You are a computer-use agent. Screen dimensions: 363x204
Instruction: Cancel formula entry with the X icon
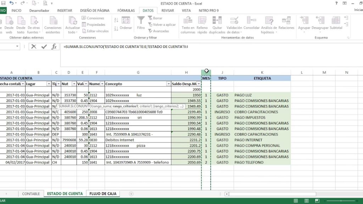click(x=34, y=46)
